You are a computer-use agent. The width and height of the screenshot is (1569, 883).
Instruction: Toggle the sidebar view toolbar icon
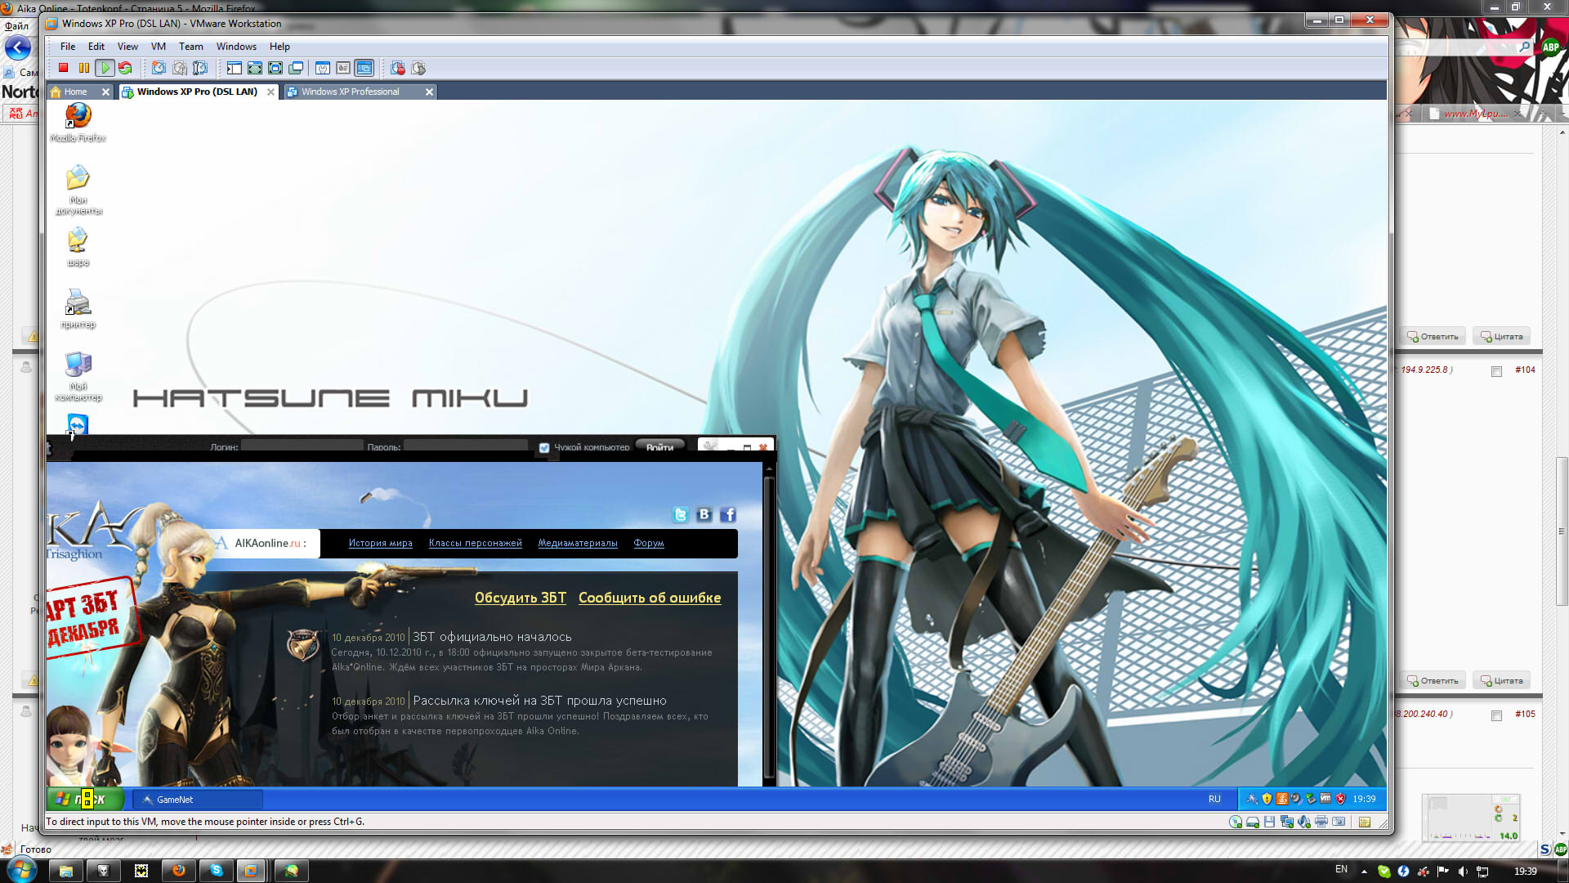click(x=234, y=69)
